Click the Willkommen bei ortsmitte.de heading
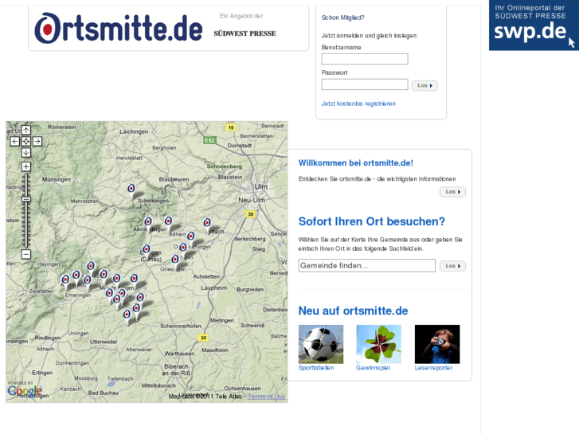Viewport: 579px width, 434px height. 355,163
